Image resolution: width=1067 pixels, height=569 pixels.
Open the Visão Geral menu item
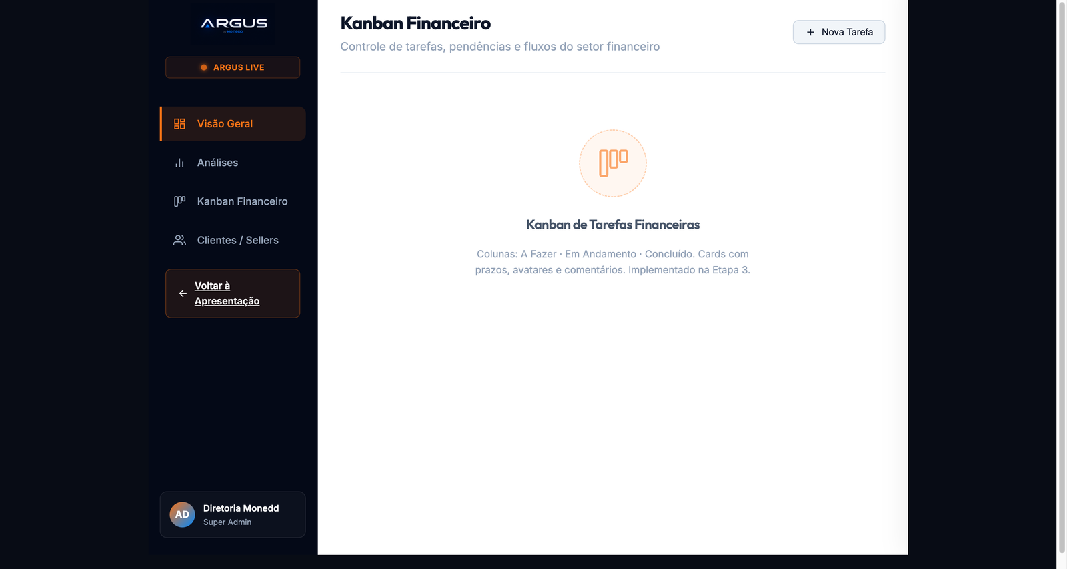click(x=233, y=124)
